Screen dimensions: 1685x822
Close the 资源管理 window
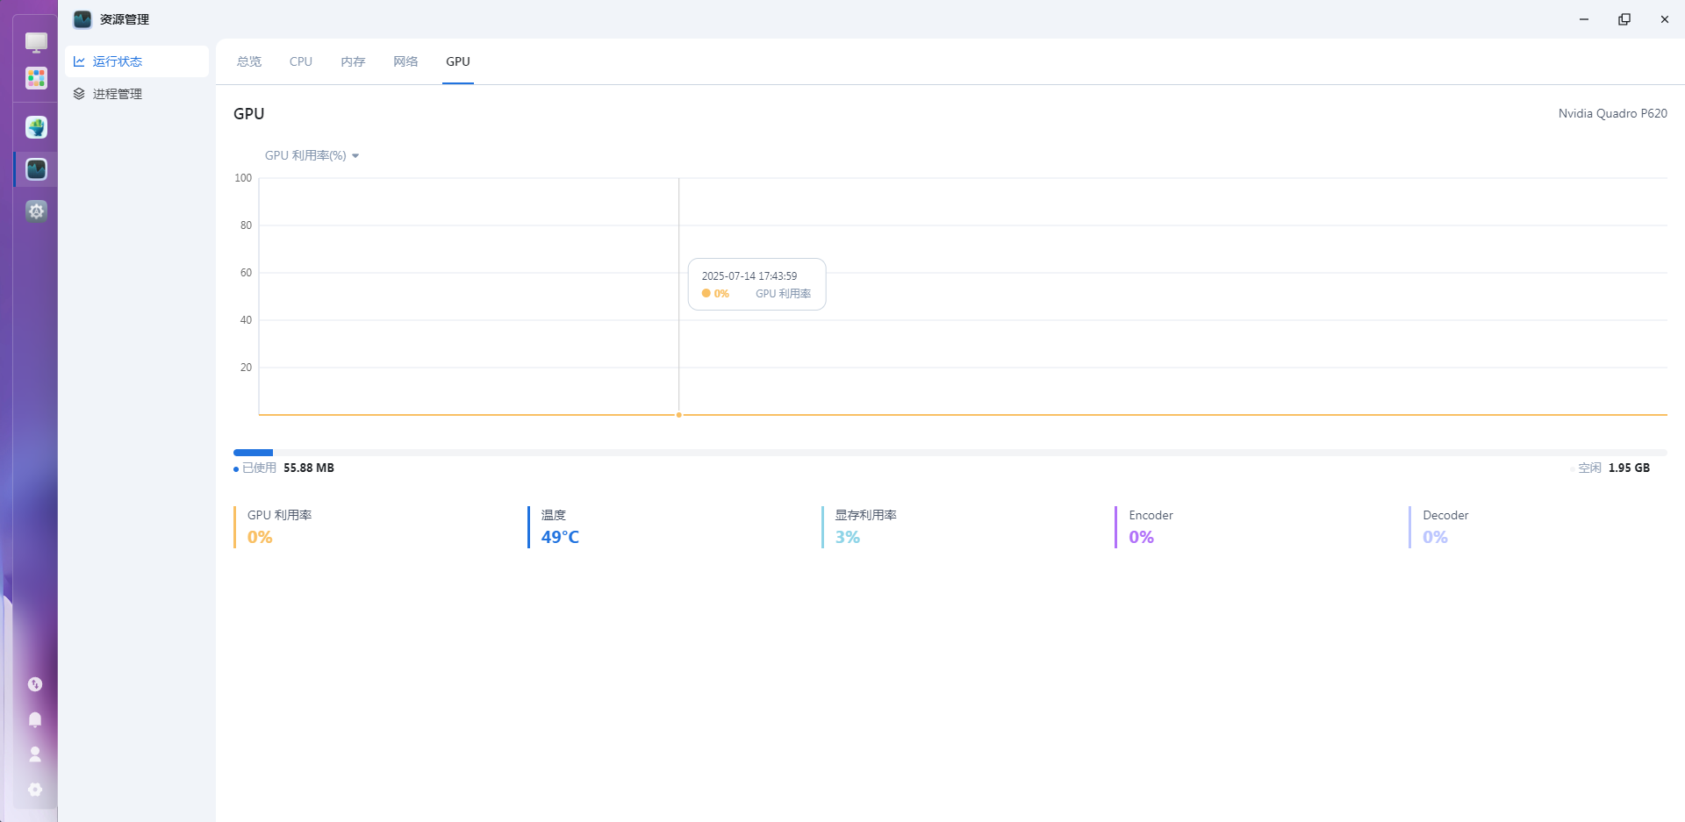1665,19
